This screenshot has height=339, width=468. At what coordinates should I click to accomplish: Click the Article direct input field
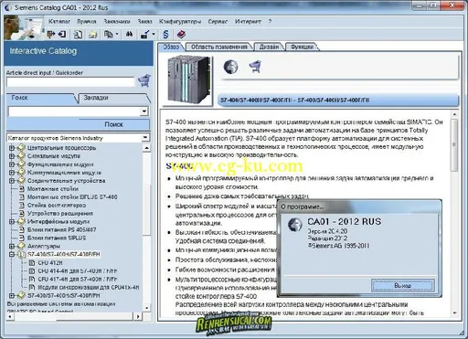[x=70, y=81]
